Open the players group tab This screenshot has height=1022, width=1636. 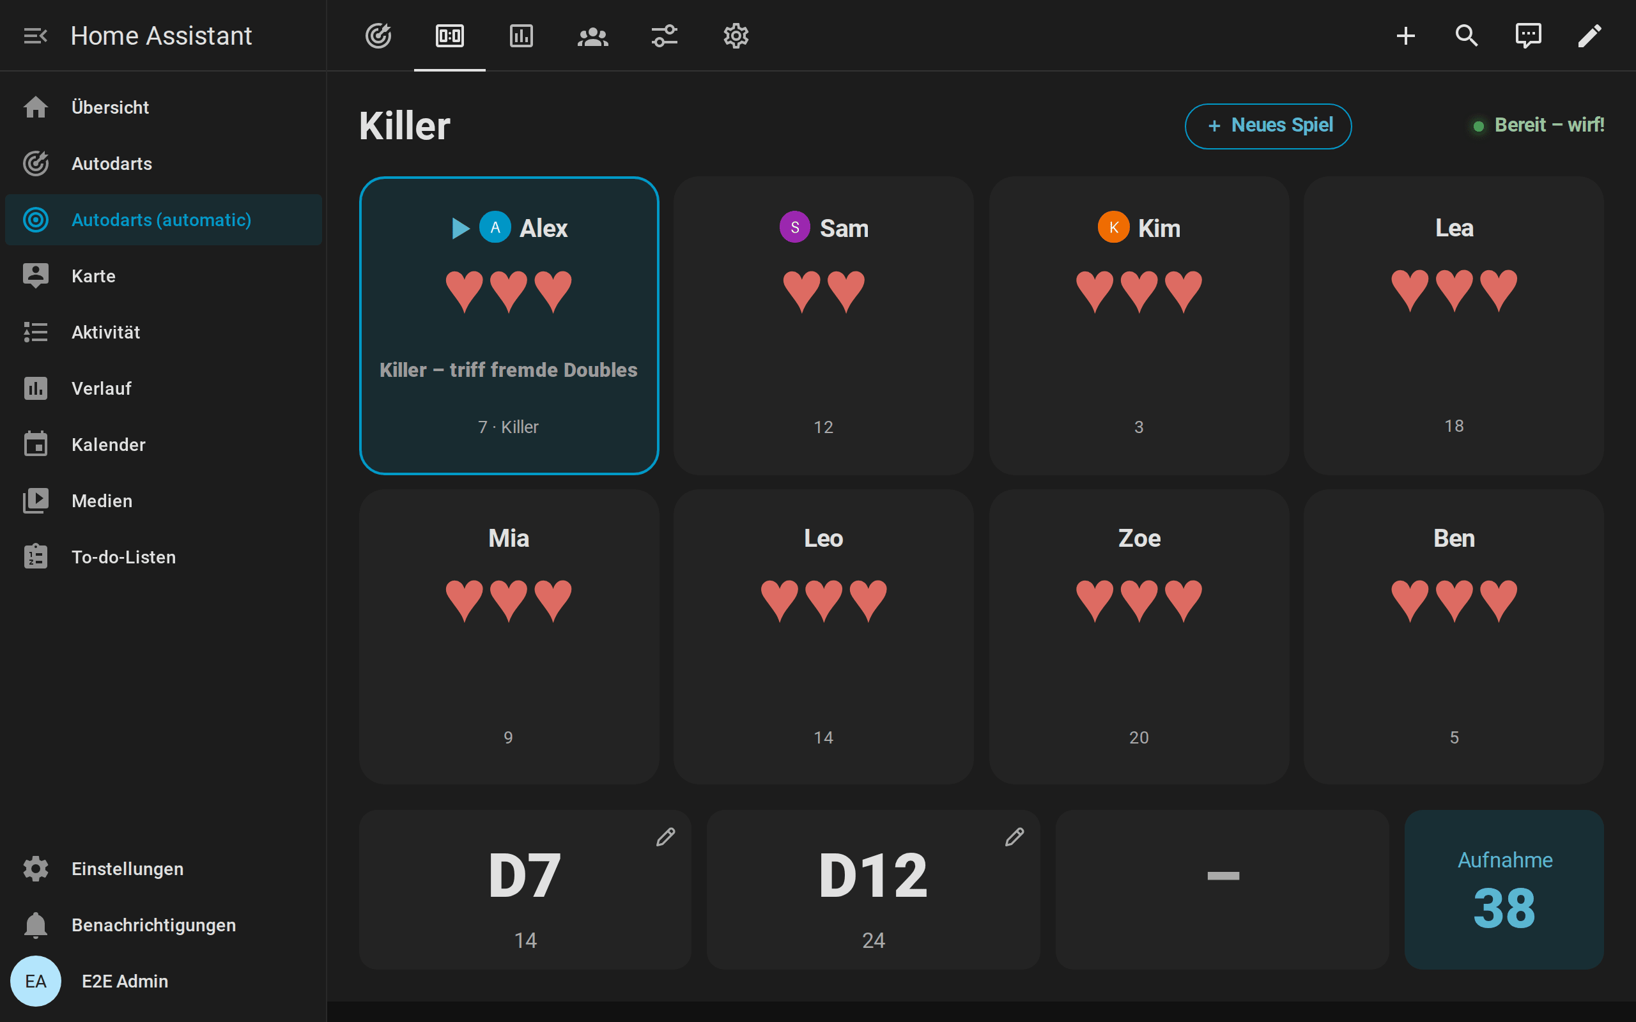click(593, 36)
